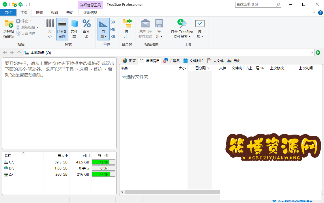Click the Z:\ 77 % free bar
The image size is (324, 203).
[x=104, y=174]
